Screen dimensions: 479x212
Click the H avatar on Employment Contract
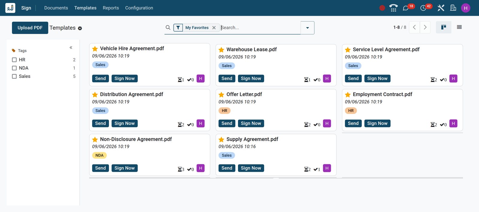pyautogui.click(x=453, y=123)
